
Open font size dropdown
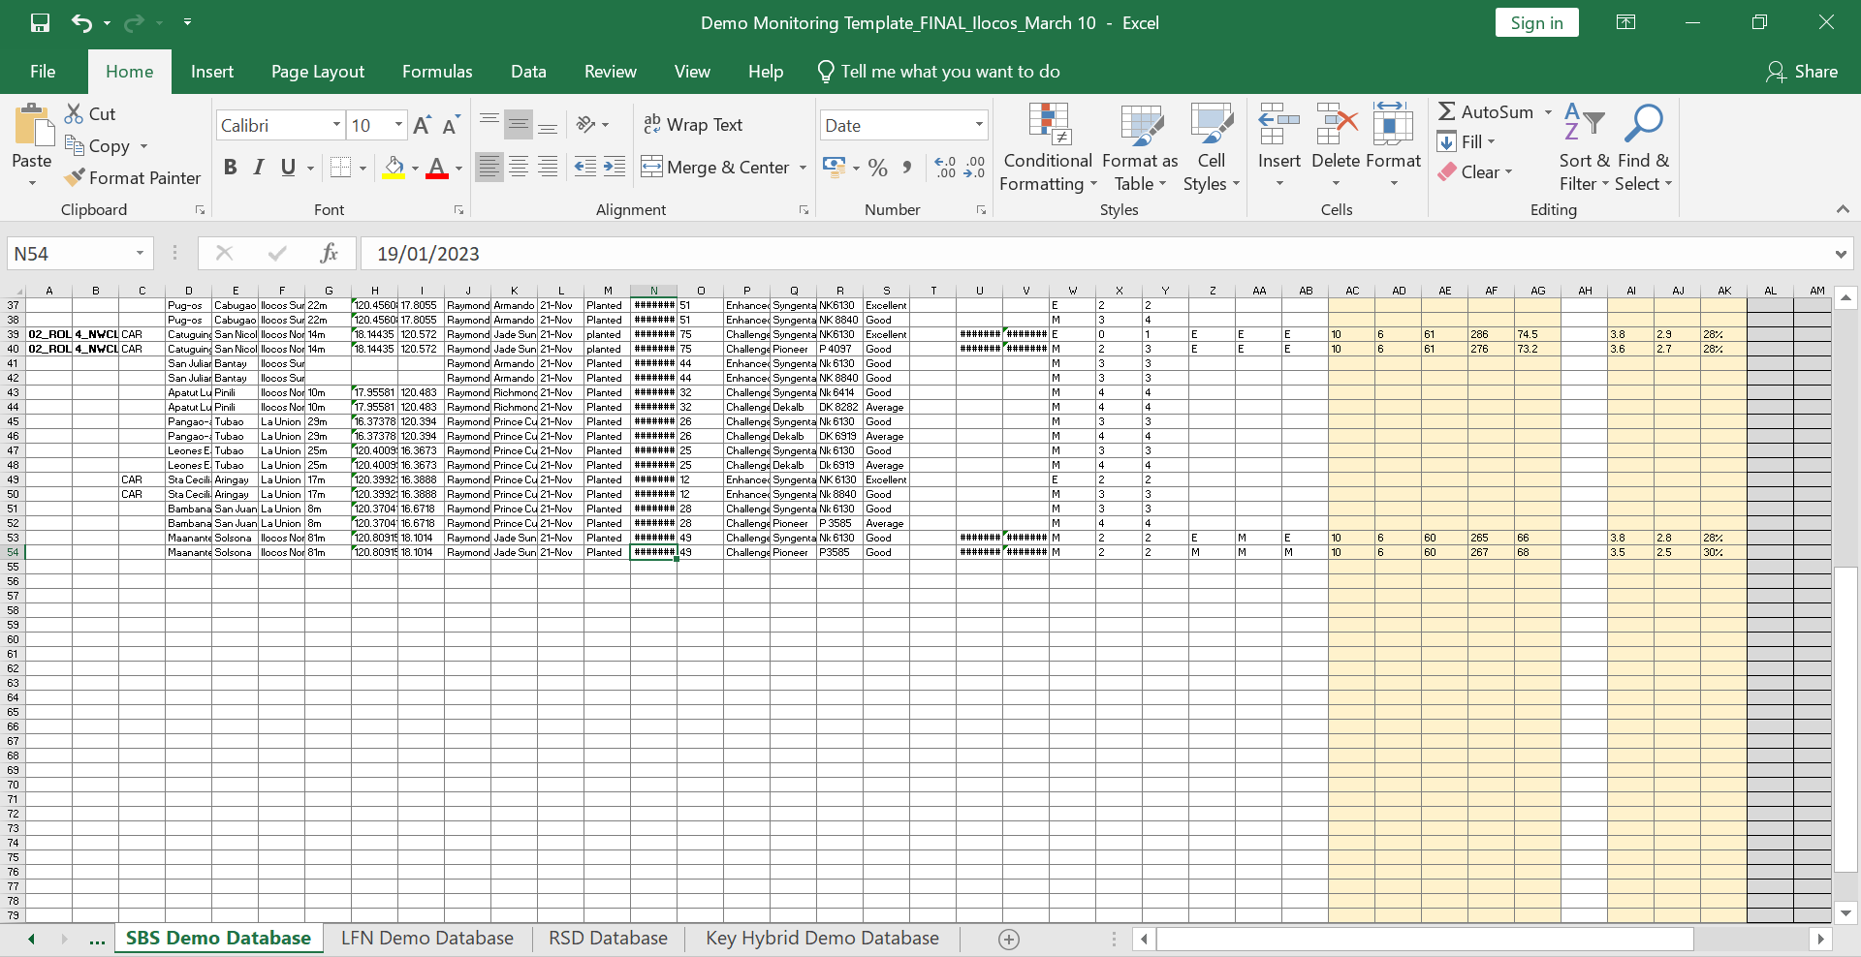tap(398, 125)
